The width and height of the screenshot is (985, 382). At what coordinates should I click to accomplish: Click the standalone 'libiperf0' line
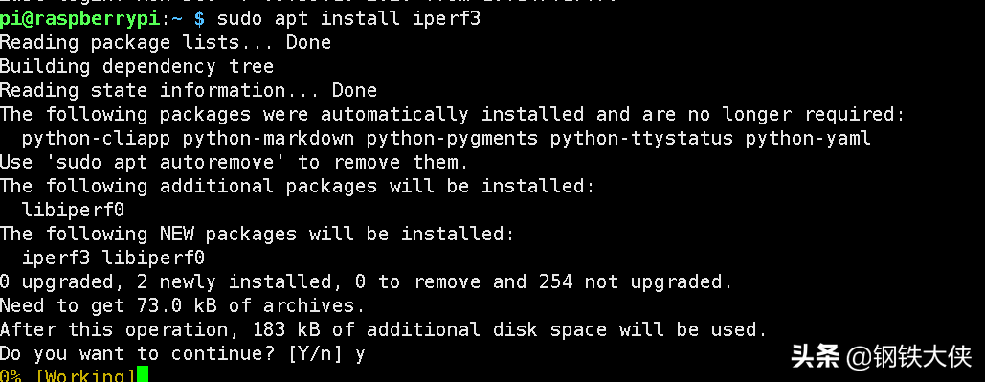pos(73,210)
